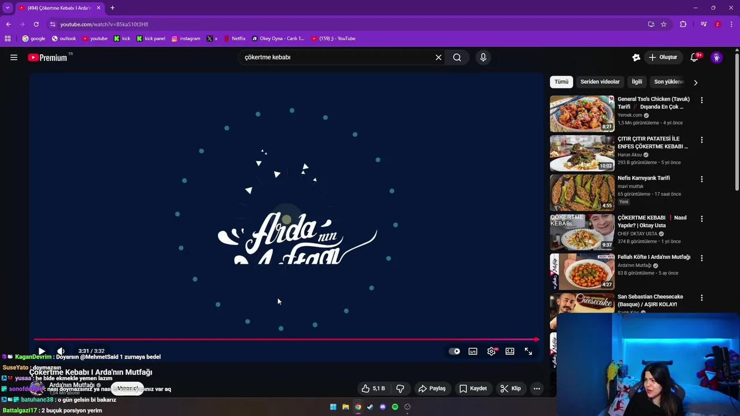The image size is (740, 416).
Task: Open a new browser tab
Action: pyautogui.click(x=112, y=8)
